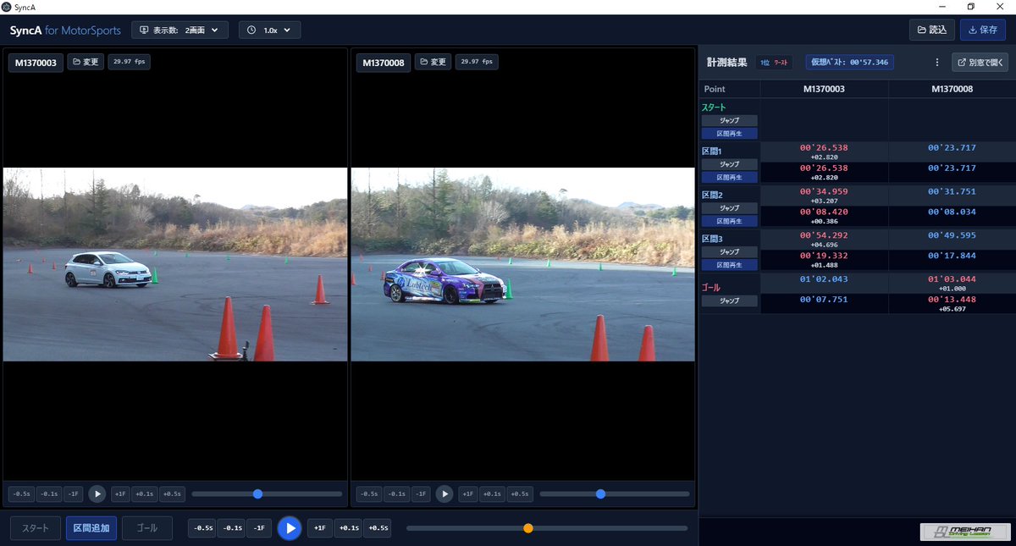
Task: Step left video back one frame -1F
Action: coord(74,494)
